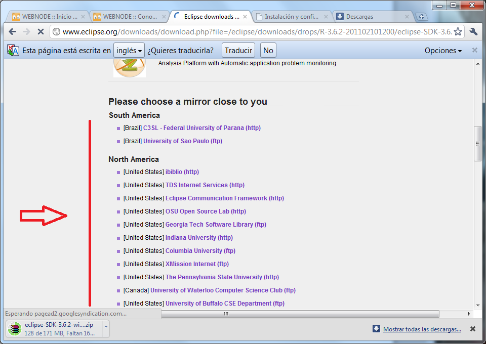
Task: Switch to the Instalación y confi... tab
Action: point(291,17)
